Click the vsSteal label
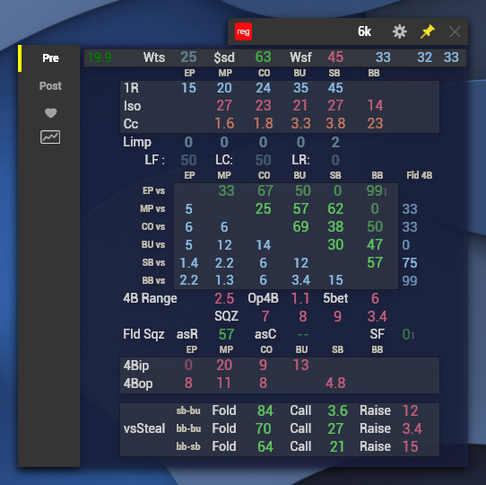 [x=144, y=428]
